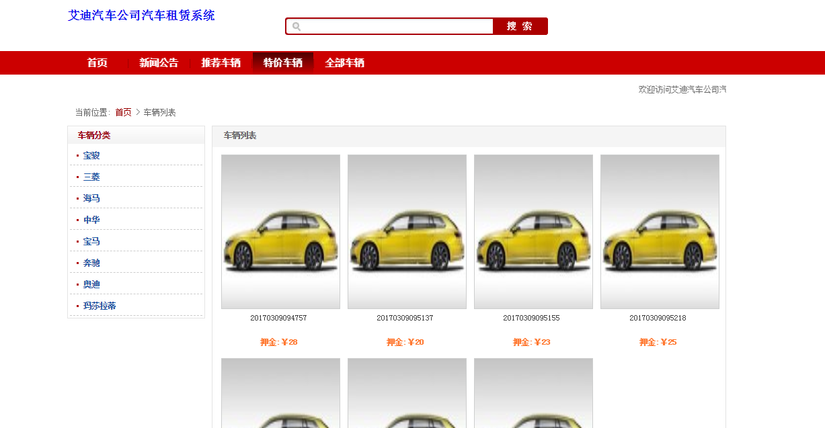Click the 搜索 search button
The image size is (825, 428).
click(x=520, y=26)
